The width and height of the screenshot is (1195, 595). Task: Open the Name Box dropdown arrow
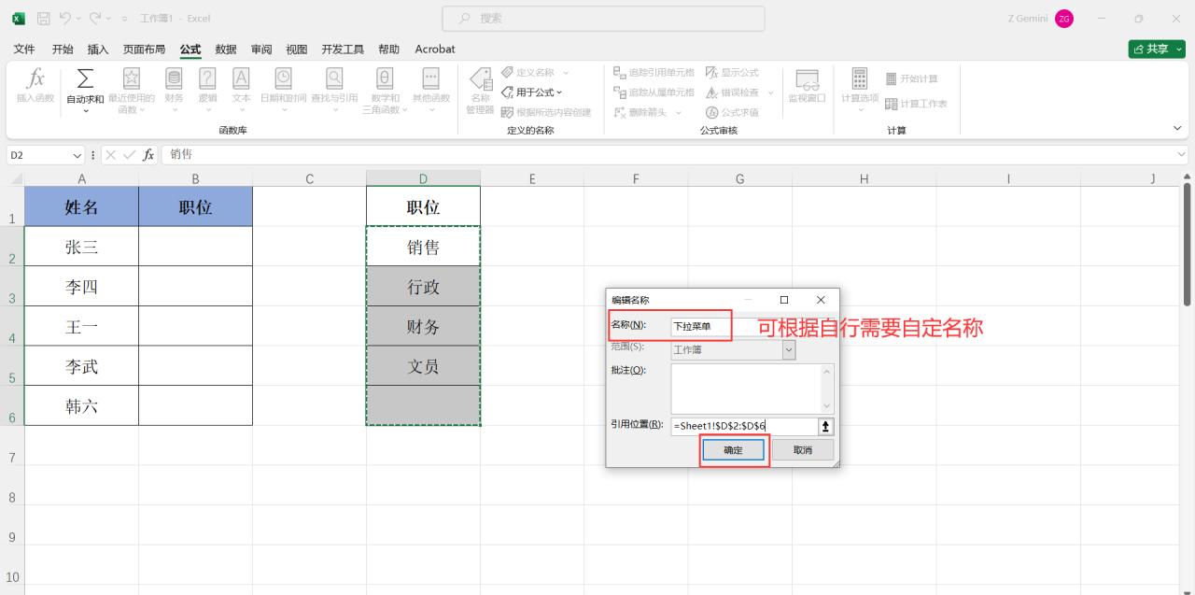pos(77,155)
